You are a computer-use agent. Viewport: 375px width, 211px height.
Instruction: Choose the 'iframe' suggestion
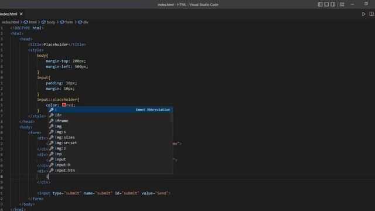(111, 121)
